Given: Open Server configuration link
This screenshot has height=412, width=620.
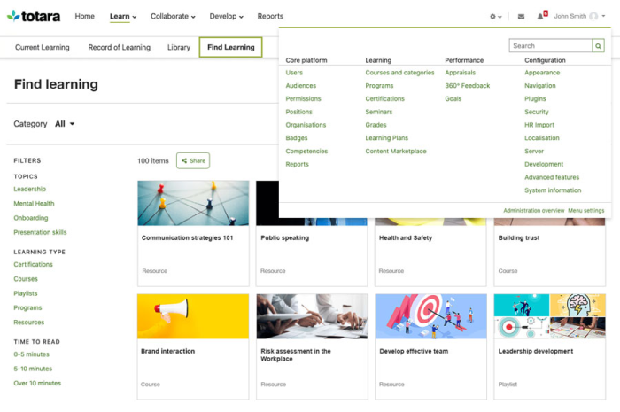Looking at the screenshot, I should coord(534,151).
